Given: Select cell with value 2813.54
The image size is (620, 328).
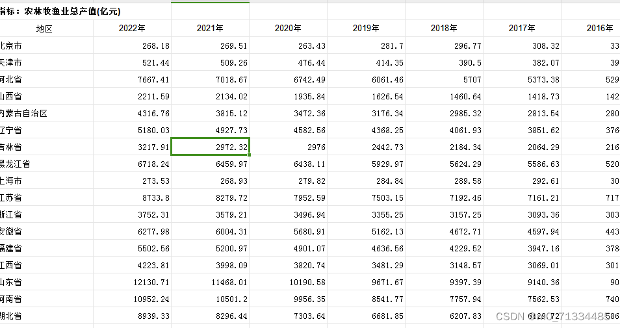Looking at the screenshot, I should coord(522,114).
